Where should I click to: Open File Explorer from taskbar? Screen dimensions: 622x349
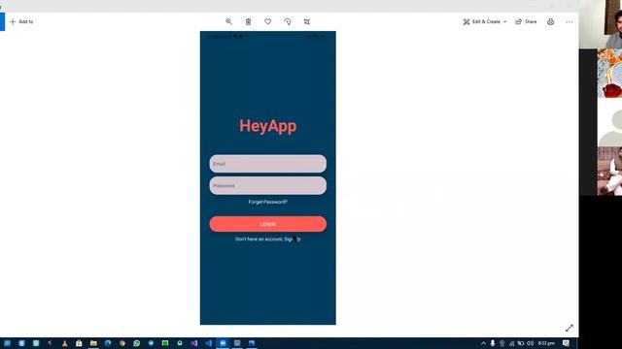pos(93,343)
